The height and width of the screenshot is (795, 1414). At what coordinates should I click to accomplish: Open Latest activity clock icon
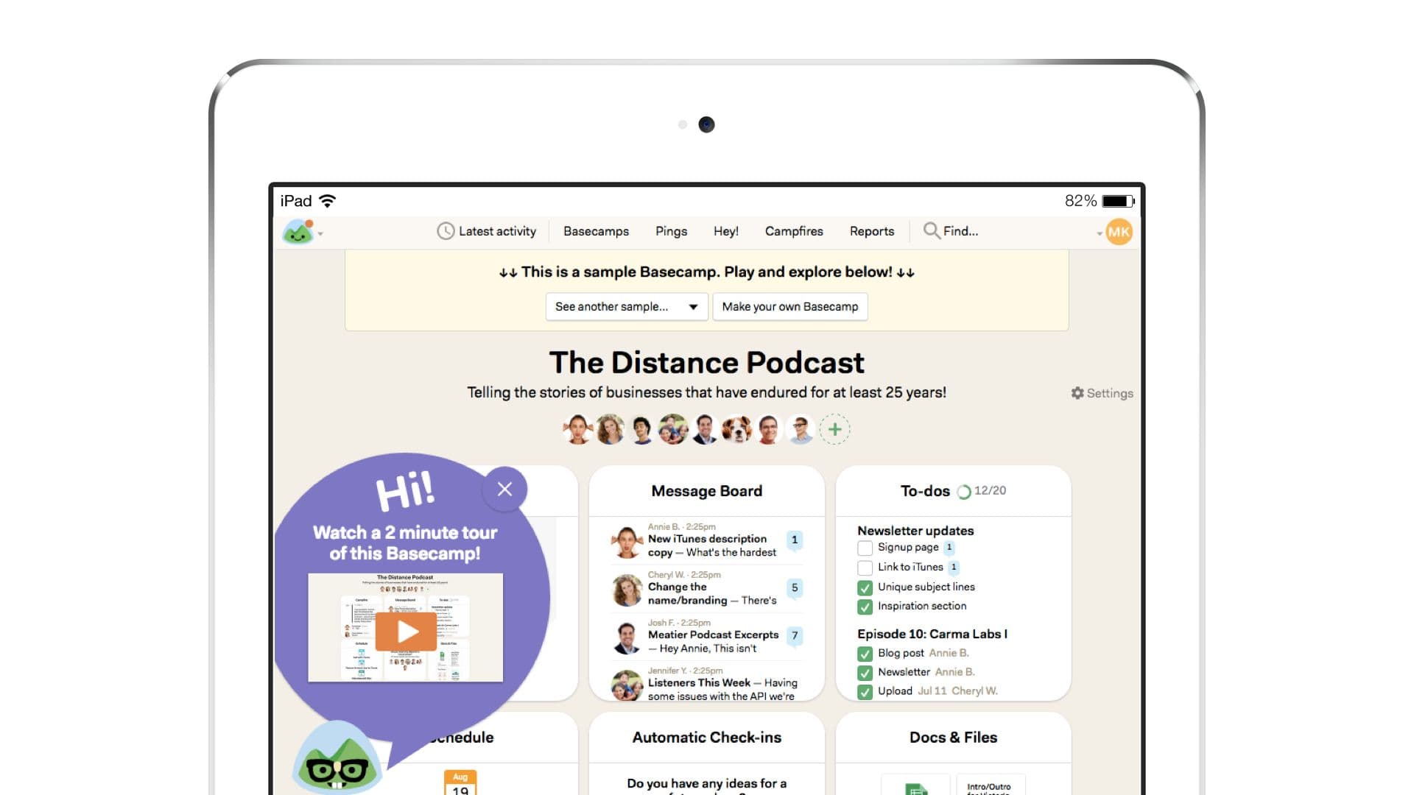click(445, 231)
